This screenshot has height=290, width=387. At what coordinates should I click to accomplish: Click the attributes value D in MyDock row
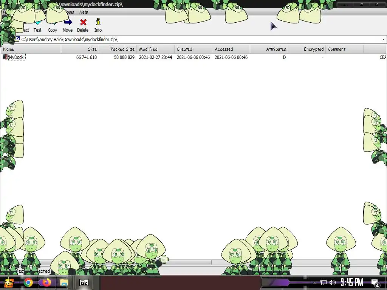[x=284, y=57]
